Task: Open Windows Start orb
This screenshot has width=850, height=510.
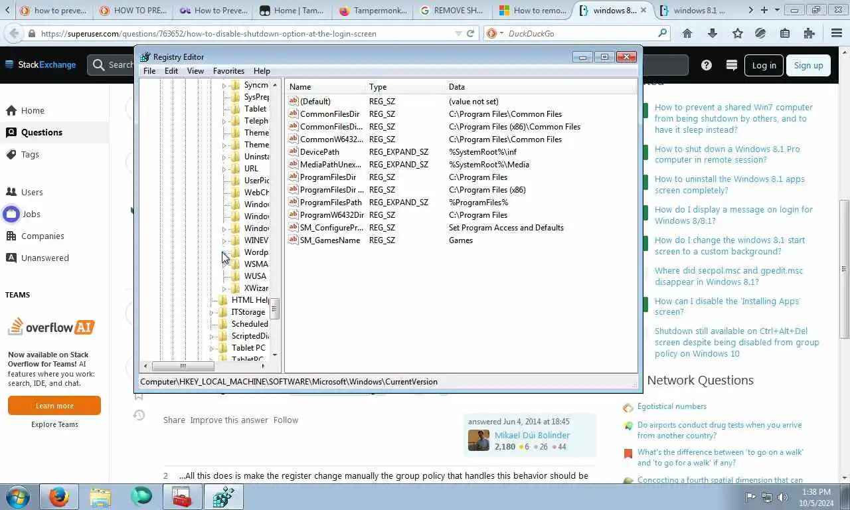Action: click(x=18, y=496)
